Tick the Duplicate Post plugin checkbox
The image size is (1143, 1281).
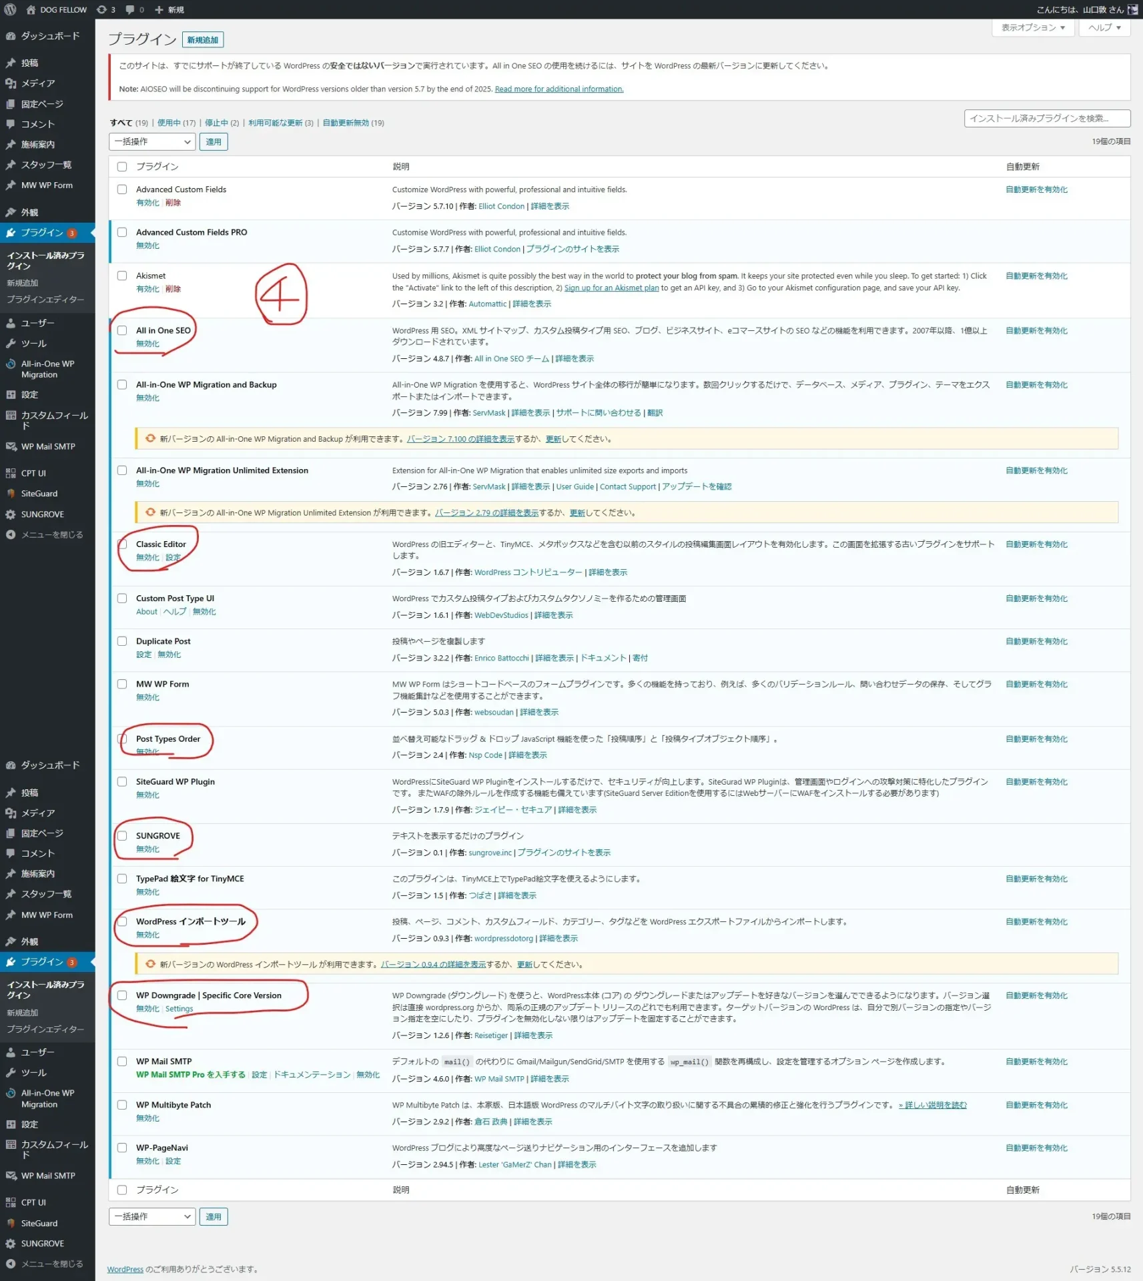pyautogui.click(x=122, y=641)
